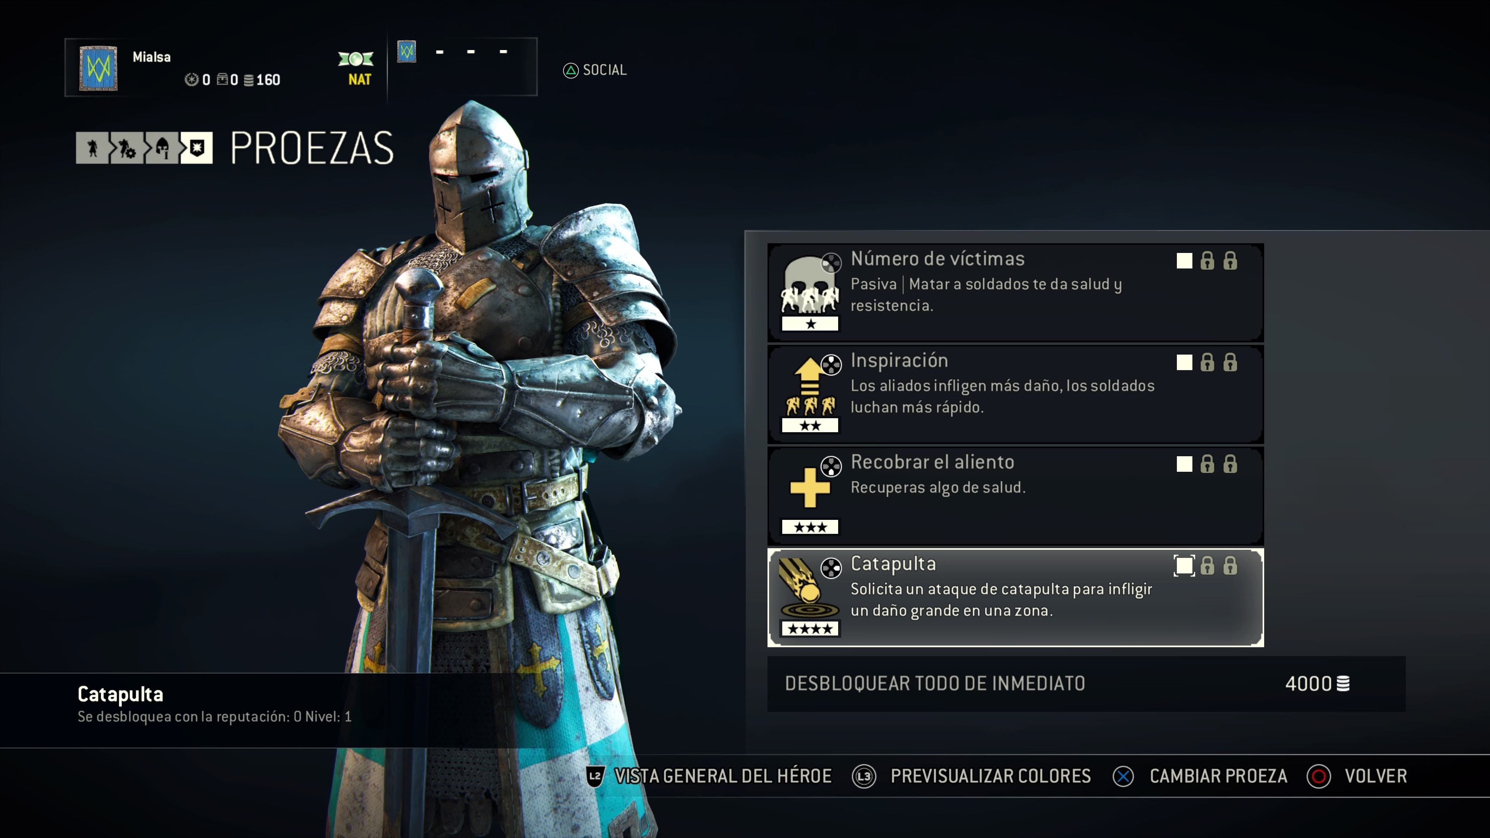Click the first hero customization tab icon
The image size is (1490, 838).
point(92,148)
